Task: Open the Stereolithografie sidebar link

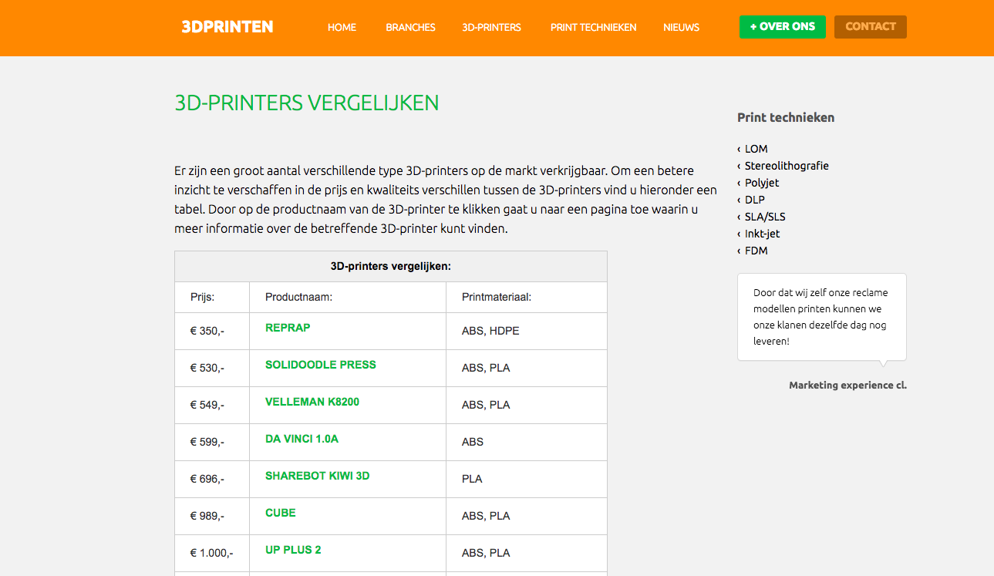Action: 787,166
